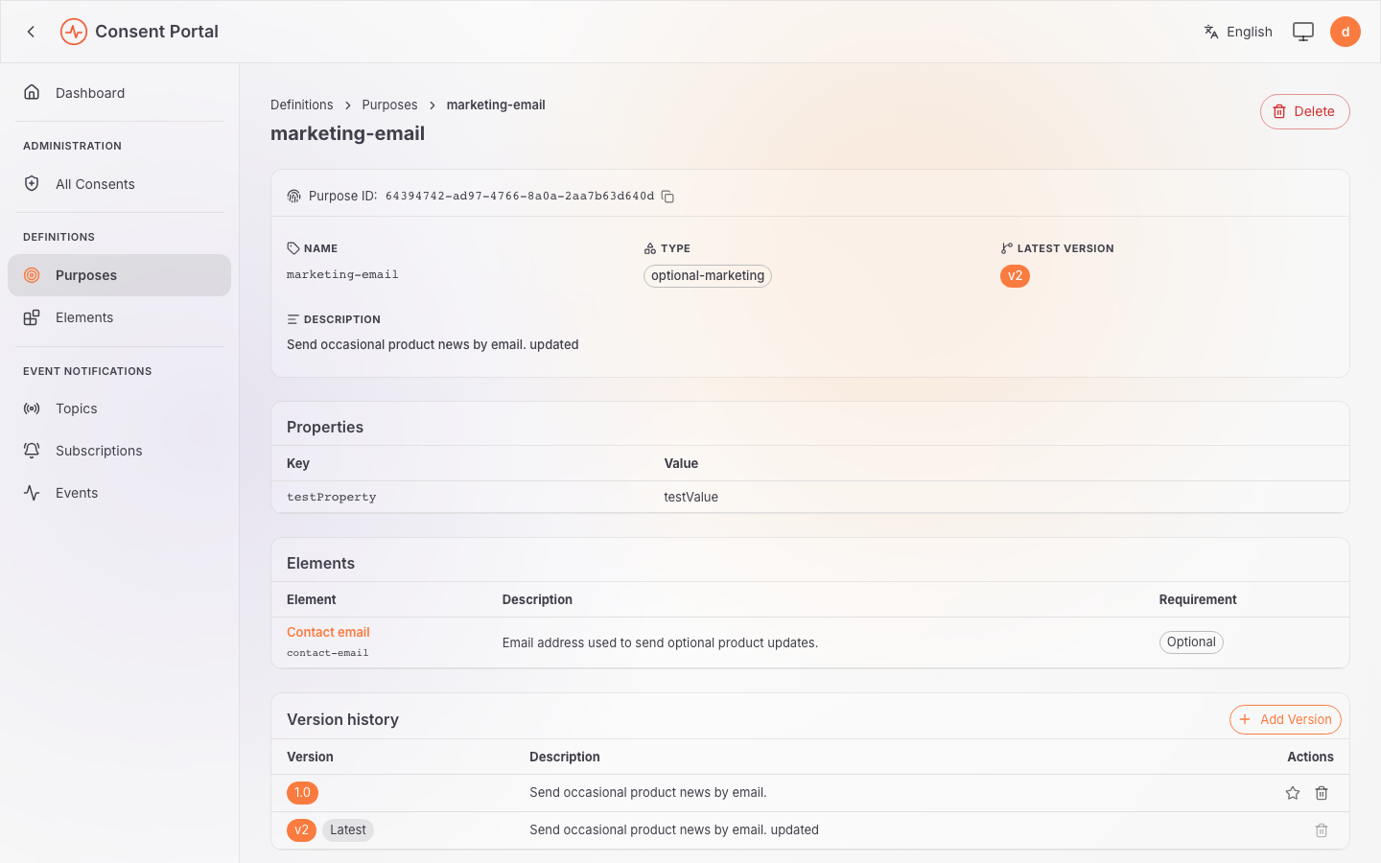Click the Optional requirement badge
Screen dimensions: 1381x863
pos(1191,642)
